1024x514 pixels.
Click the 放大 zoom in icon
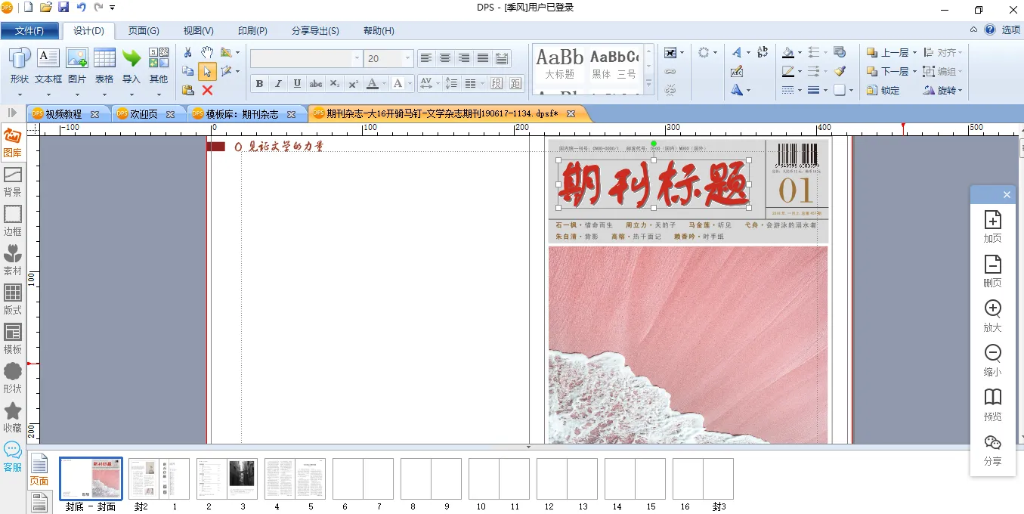pos(992,315)
